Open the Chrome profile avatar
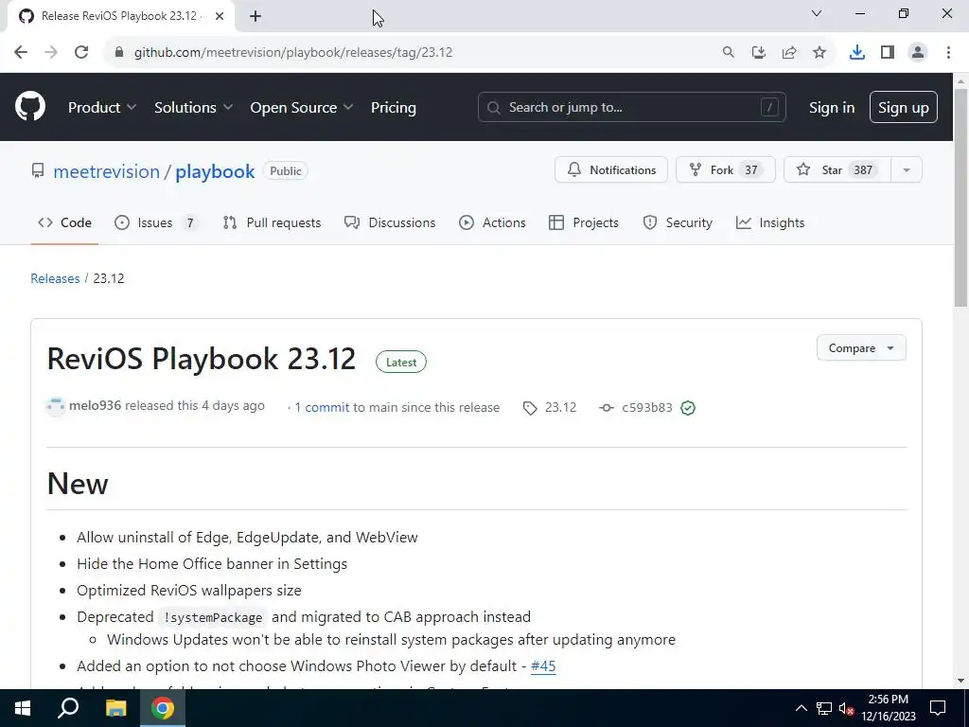This screenshot has width=969, height=727. 918,53
